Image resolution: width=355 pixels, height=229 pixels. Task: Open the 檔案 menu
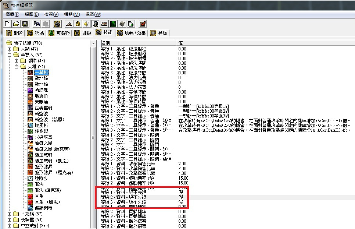coord(12,14)
